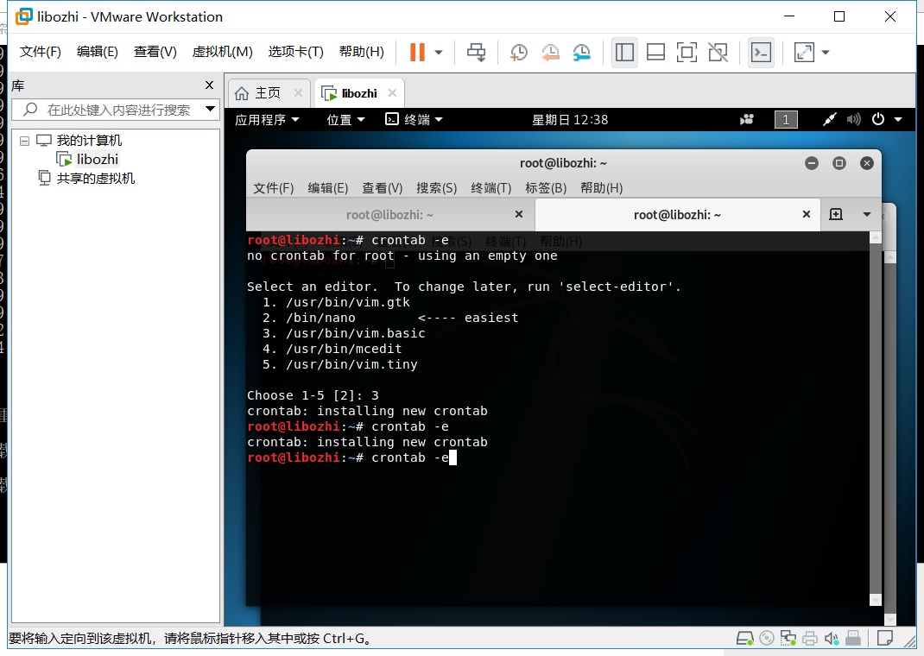The width and height of the screenshot is (924, 656).
Task: Open the terminal window's 文件(F) menu
Action: point(274,188)
